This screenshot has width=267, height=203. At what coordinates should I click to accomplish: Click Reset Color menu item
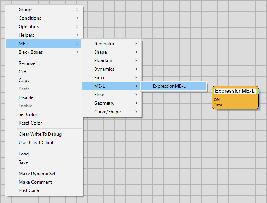[30, 123]
